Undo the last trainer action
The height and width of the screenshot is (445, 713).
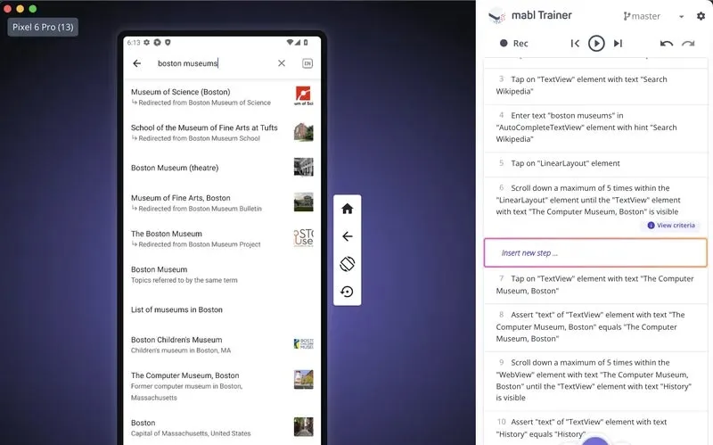coord(667,43)
